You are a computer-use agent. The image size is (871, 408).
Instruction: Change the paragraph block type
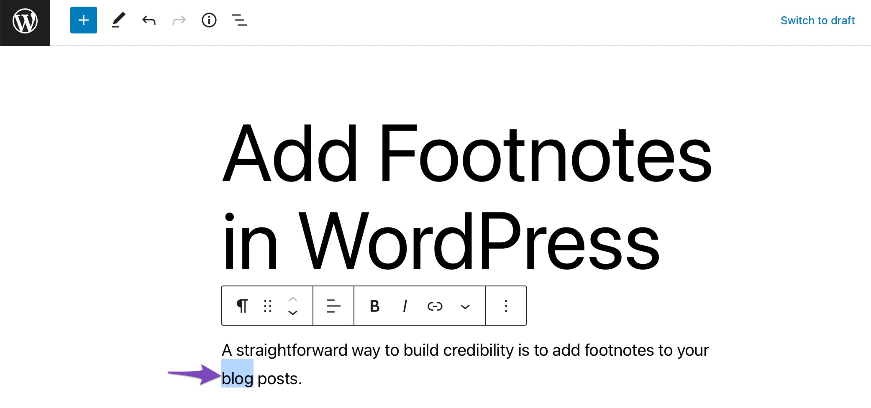(242, 306)
